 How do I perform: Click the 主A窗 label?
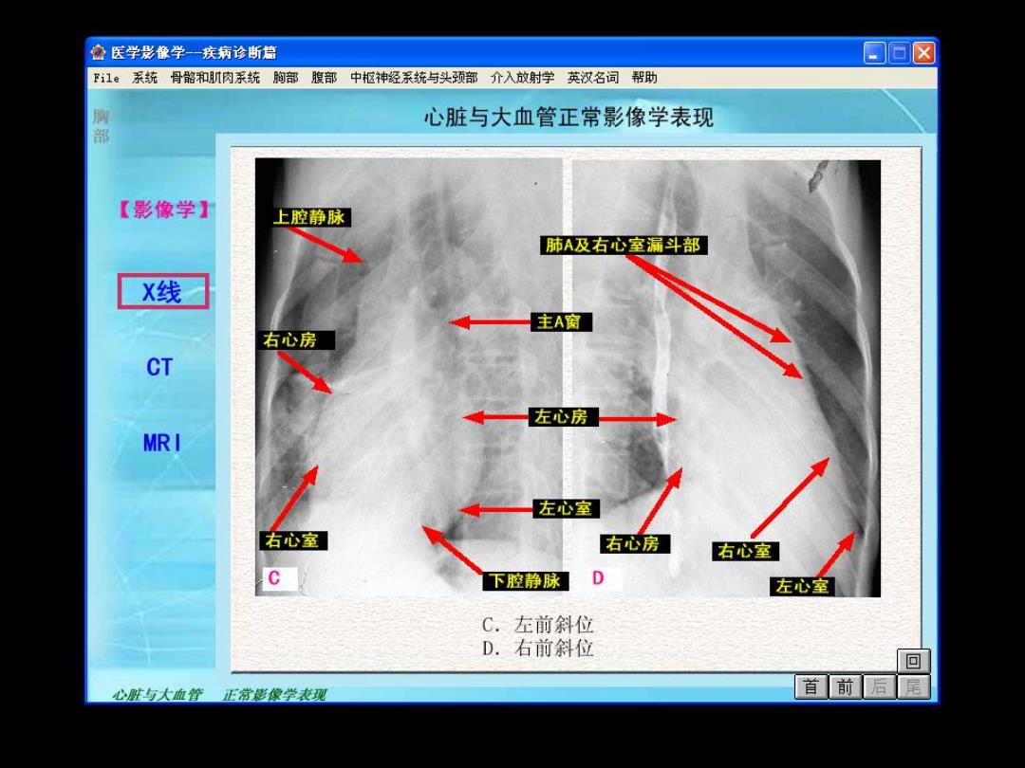[560, 321]
